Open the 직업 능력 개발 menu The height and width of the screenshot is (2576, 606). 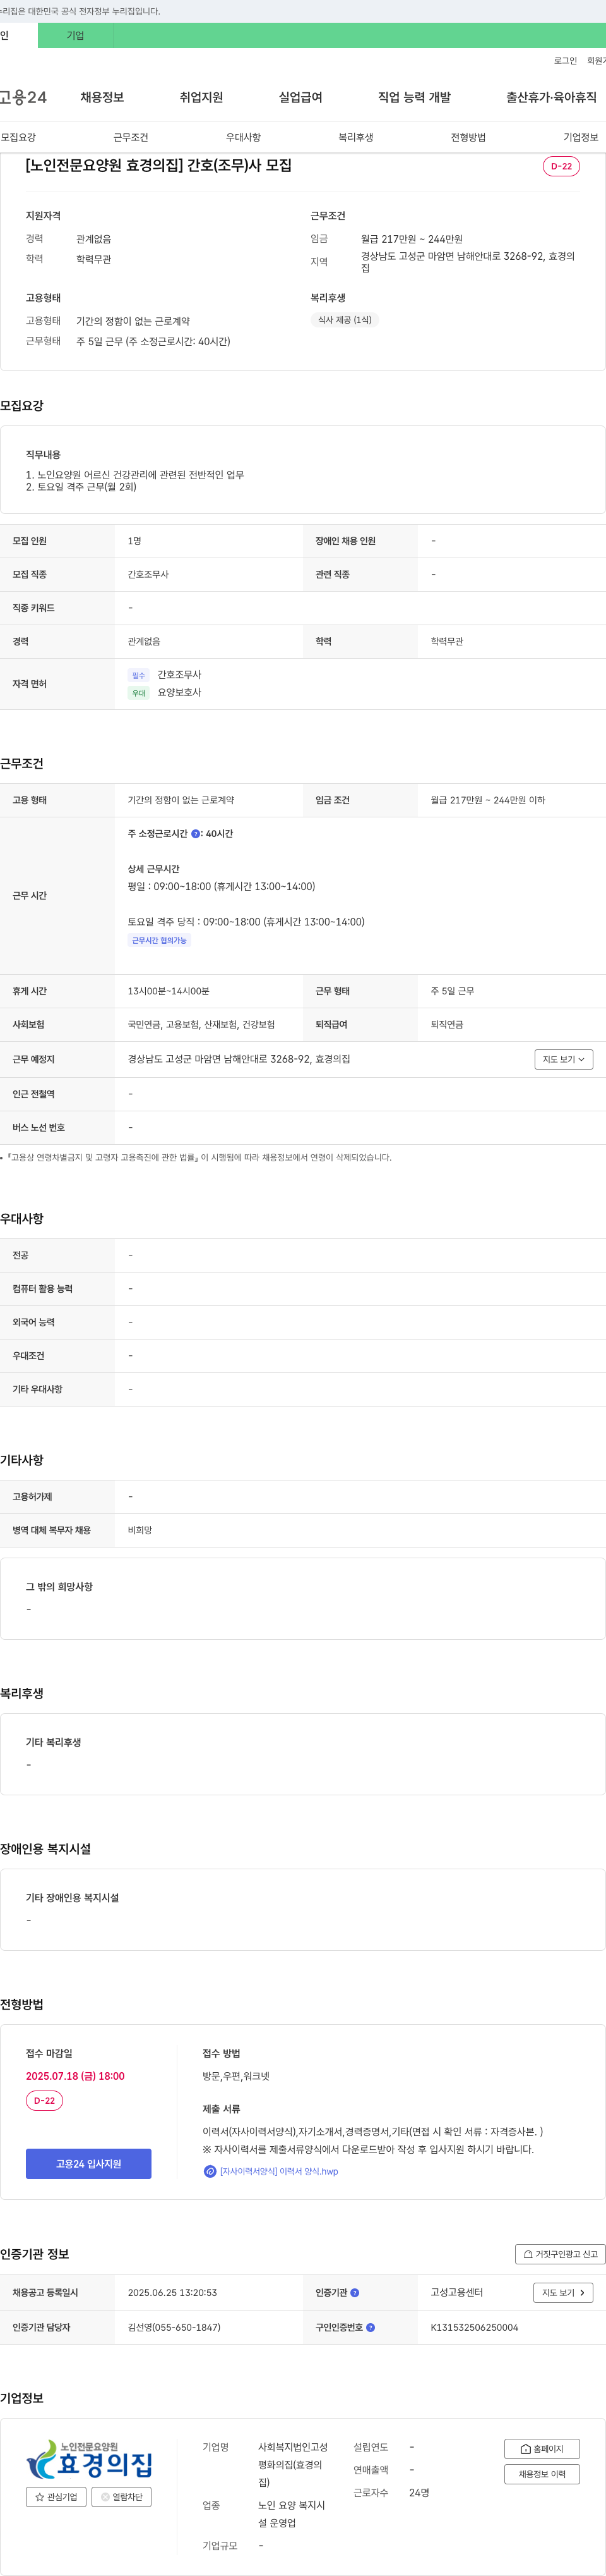(414, 97)
